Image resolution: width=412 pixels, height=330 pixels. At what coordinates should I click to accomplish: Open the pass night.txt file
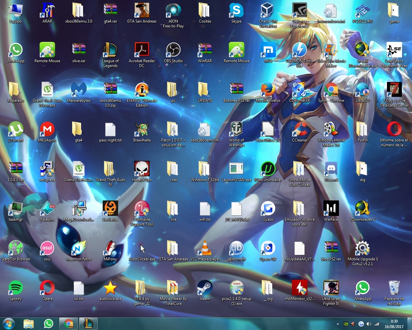110,129
